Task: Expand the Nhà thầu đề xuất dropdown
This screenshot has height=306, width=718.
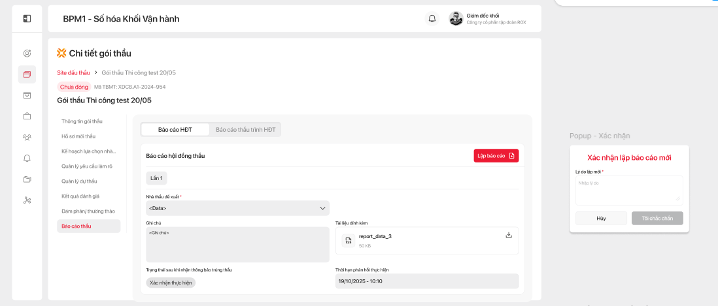Action: 237,208
